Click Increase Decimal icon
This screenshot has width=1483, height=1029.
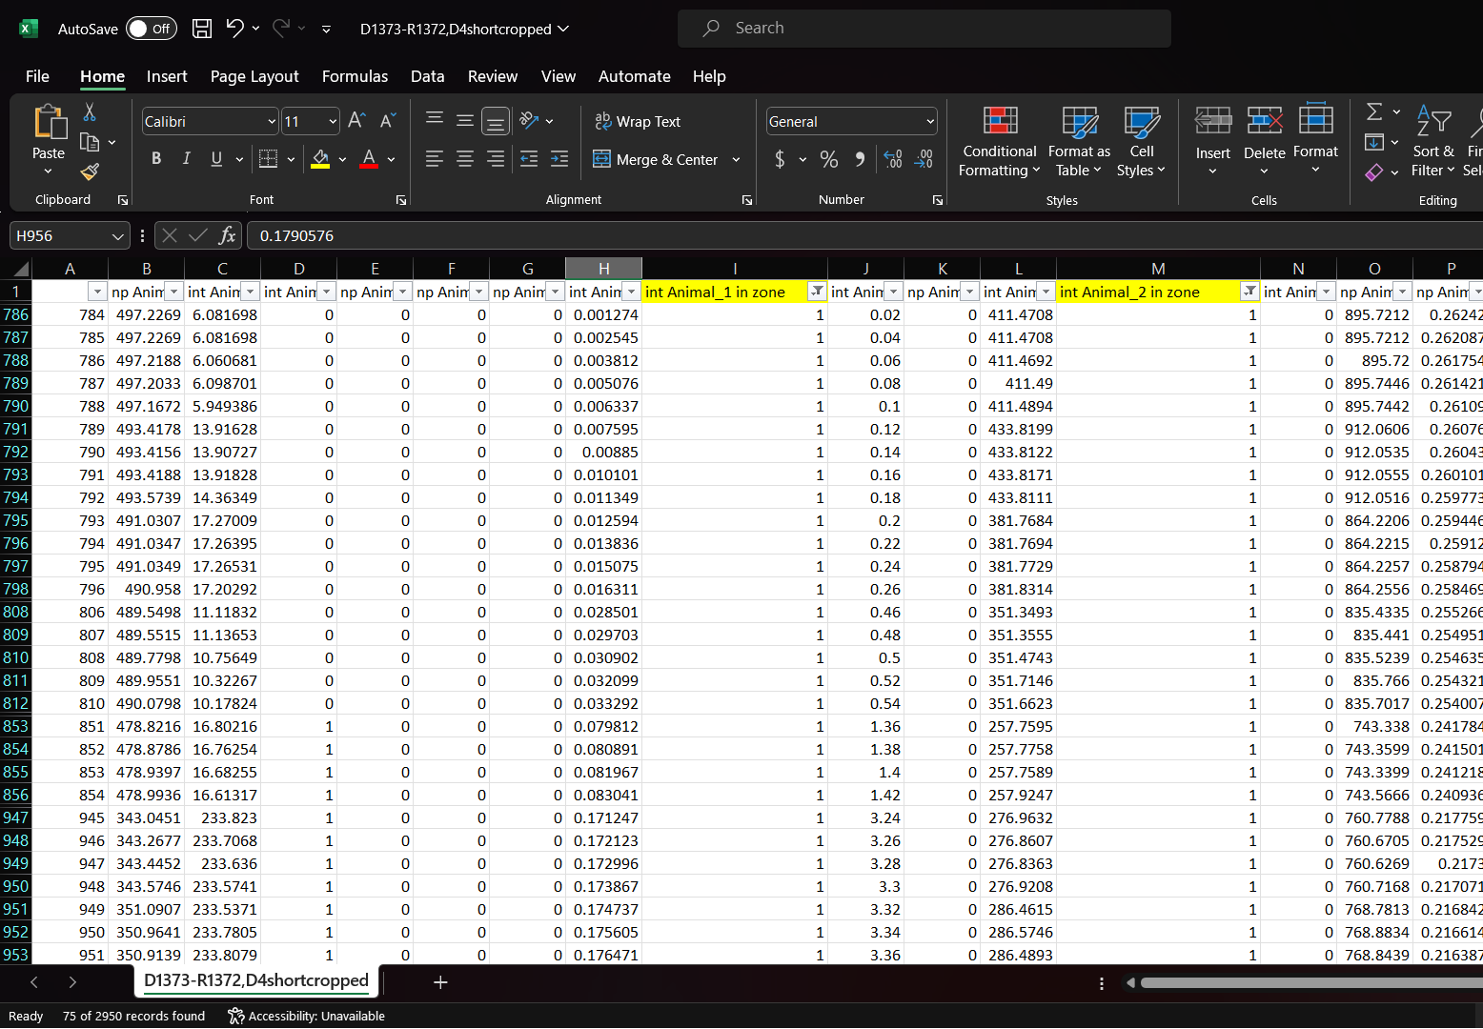point(893,159)
